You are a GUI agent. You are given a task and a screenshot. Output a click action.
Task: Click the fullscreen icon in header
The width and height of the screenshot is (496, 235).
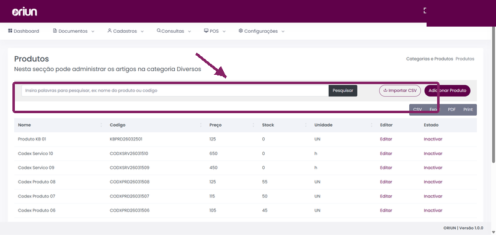(x=425, y=11)
